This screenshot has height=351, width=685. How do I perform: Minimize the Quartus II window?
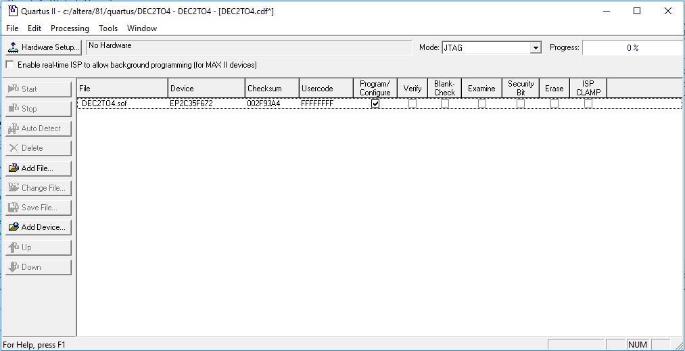point(607,11)
